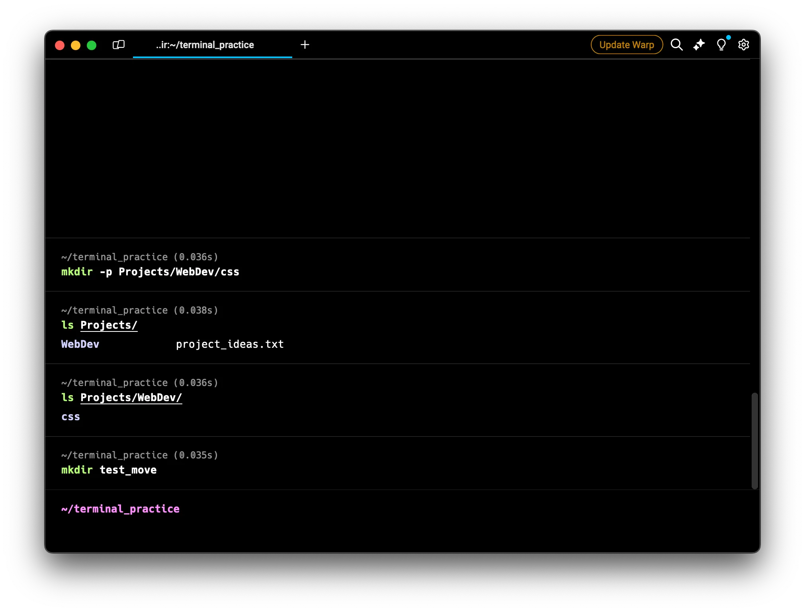Click the green fullscreen window button

(x=92, y=45)
